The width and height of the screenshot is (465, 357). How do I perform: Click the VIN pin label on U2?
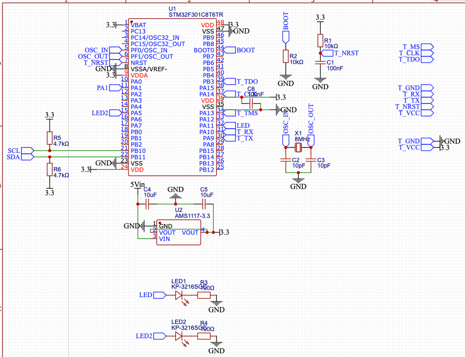pos(165,239)
